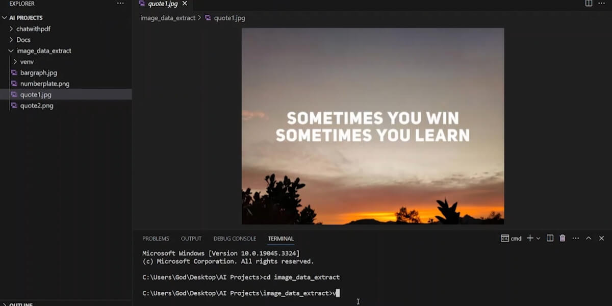
Task: Open bargraph.jpg in the explorer
Action: (66, 73)
